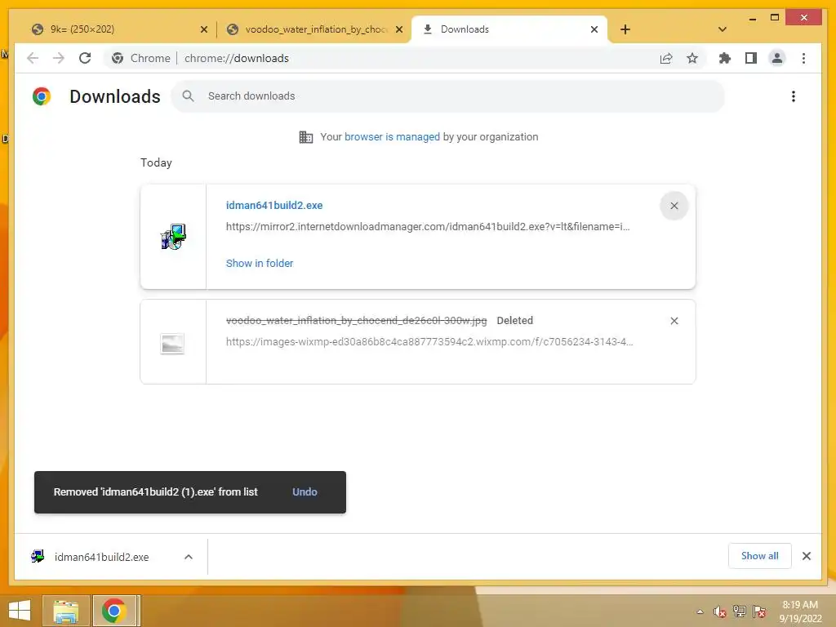Close the 9k= (250×202) tab
836x627 pixels.
[x=203, y=29]
